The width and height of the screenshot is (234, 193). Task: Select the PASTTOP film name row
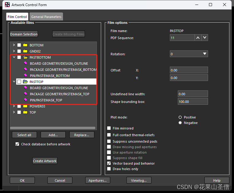click(x=56, y=82)
